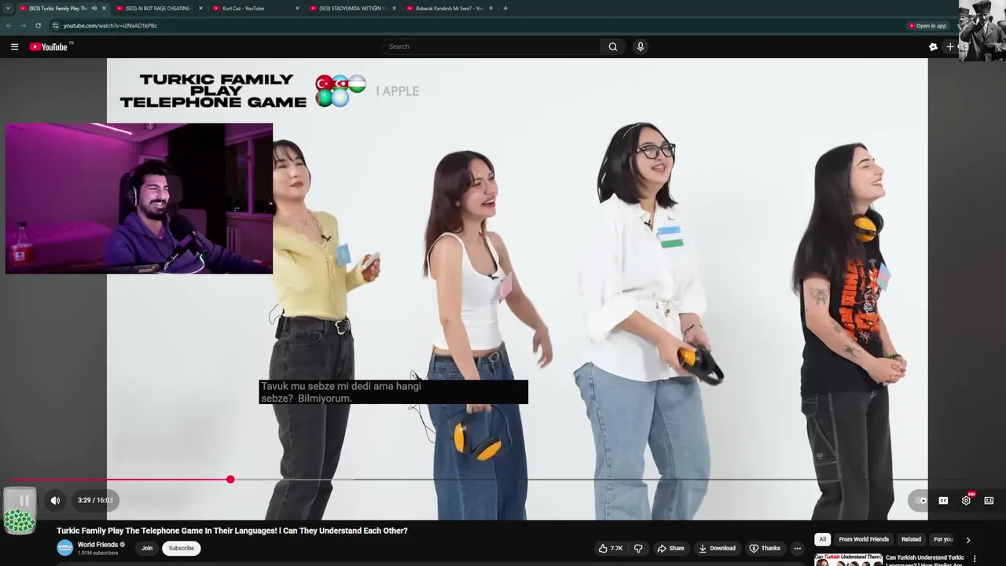Viewport: 1006px width, 566px height.
Task: Expand more chips with right chevron
Action: [967, 540]
